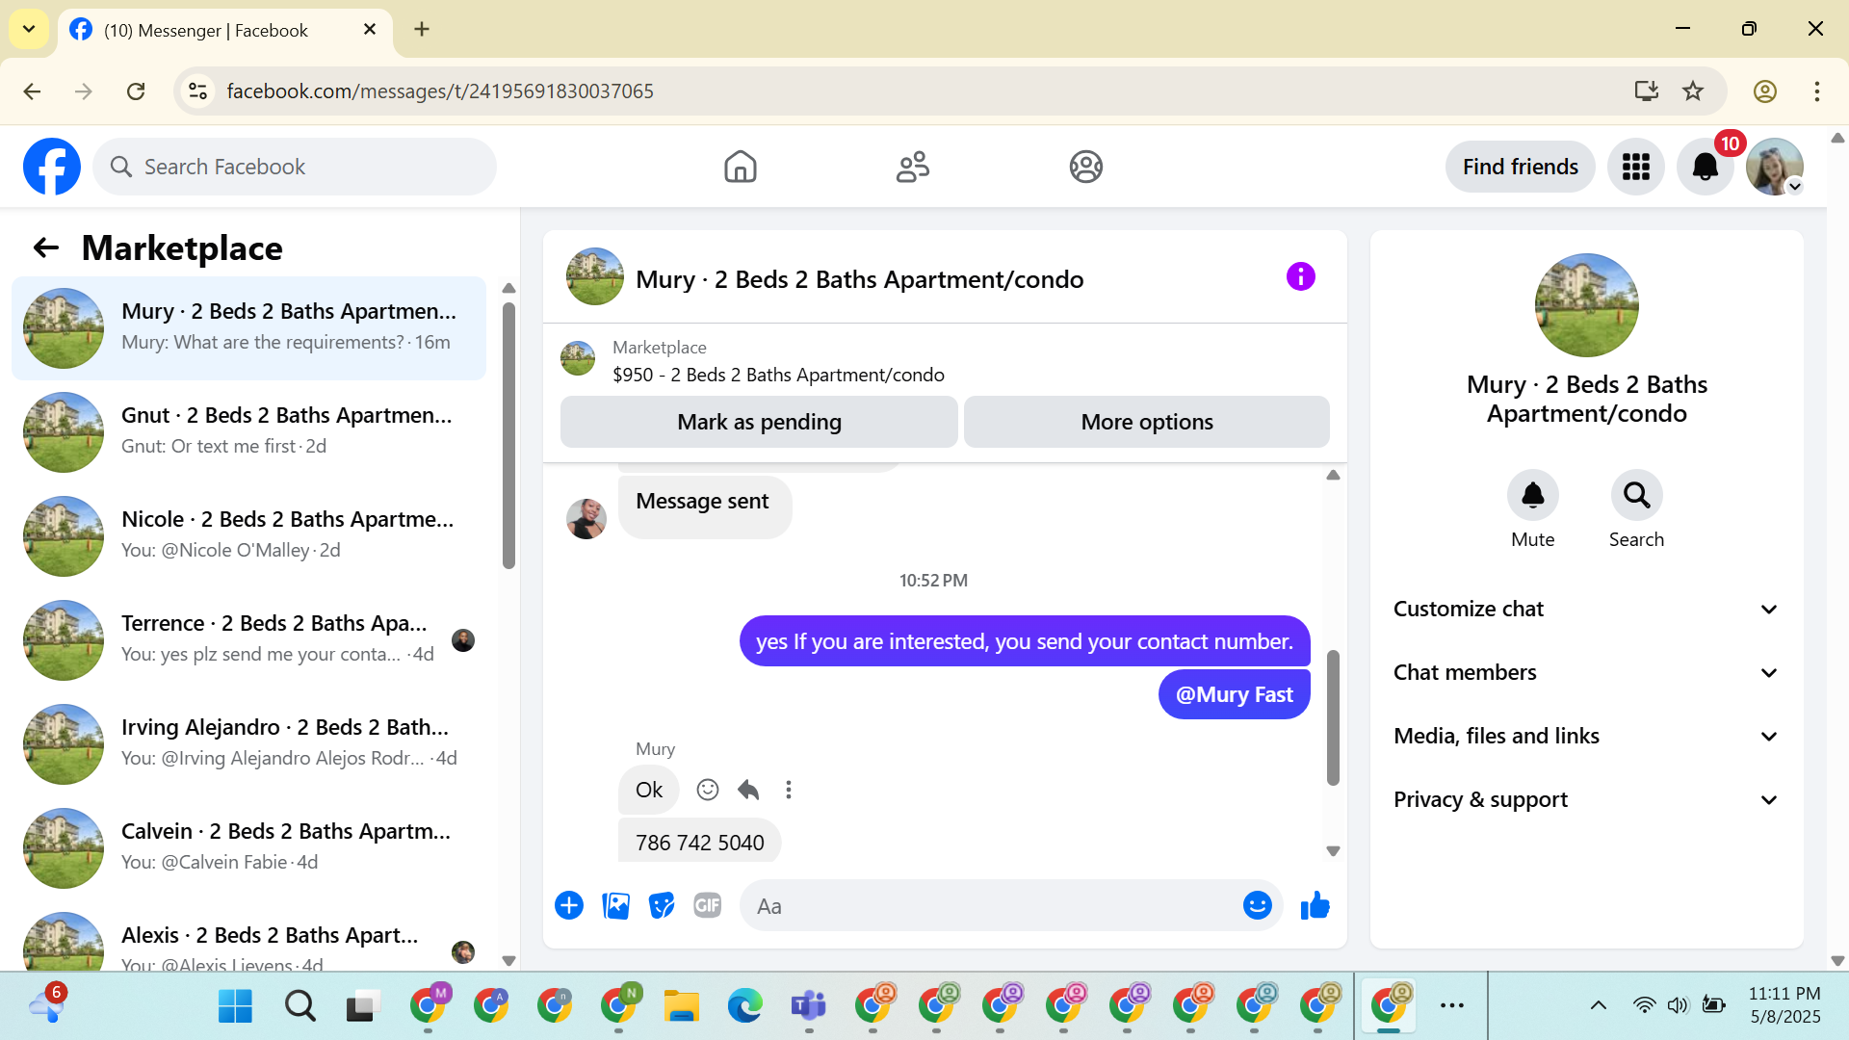This screenshot has width=1849, height=1040.
Task: Expand Customize chat section
Action: point(1587,609)
